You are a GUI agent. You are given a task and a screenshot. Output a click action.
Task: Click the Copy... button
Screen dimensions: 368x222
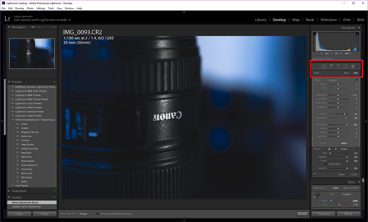[19, 214]
